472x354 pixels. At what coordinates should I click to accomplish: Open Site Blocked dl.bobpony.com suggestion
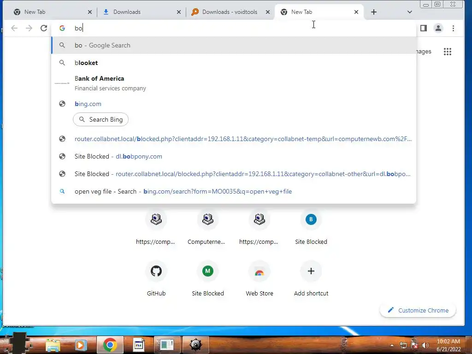pos(234,157)
